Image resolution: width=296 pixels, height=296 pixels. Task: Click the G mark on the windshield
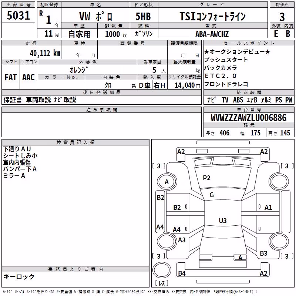(212, 195)
